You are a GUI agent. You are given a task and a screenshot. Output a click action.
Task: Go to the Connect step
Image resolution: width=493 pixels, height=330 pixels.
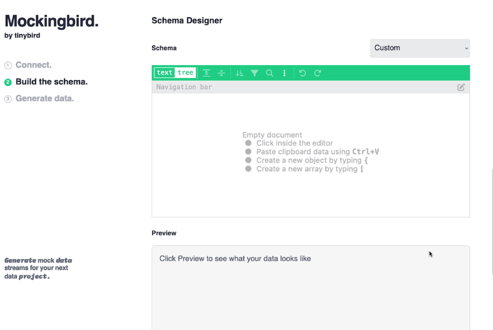pyautogui.click(x=34, y=65)
